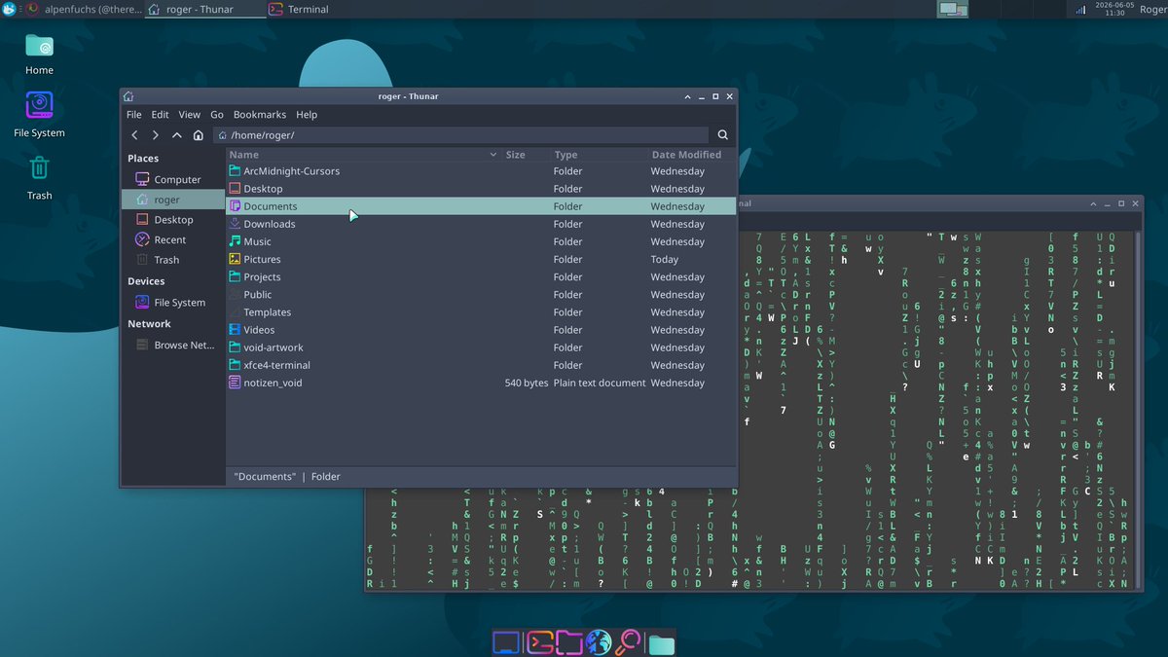Click the home folder toolbar icon
Screen dimensions: 1168x657
tap(199, 135)
